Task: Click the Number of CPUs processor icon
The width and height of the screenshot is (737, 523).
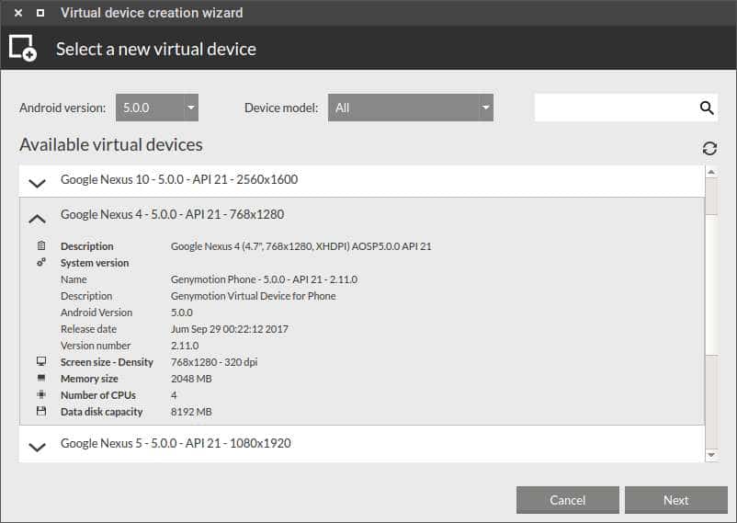Action: pos(41,394)
